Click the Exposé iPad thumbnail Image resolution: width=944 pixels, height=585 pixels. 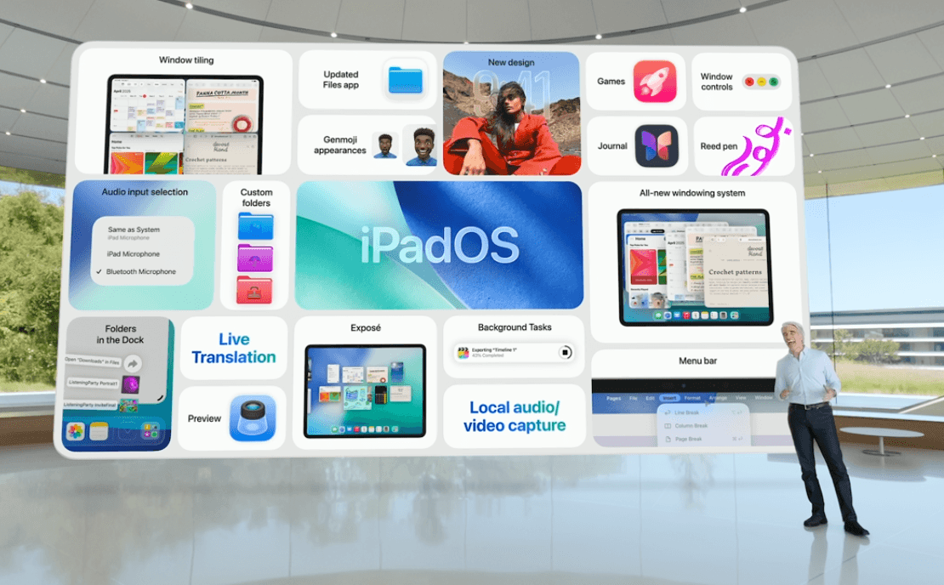point(366,390)
